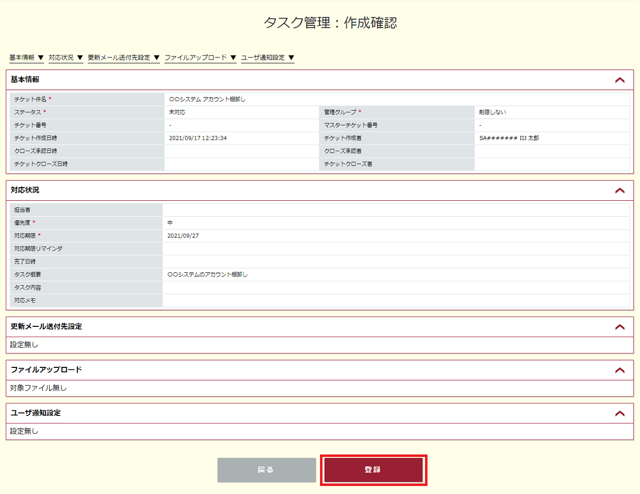
Task: Jump to ユーザ通知設定 anchor link
Action: [267, 58]
